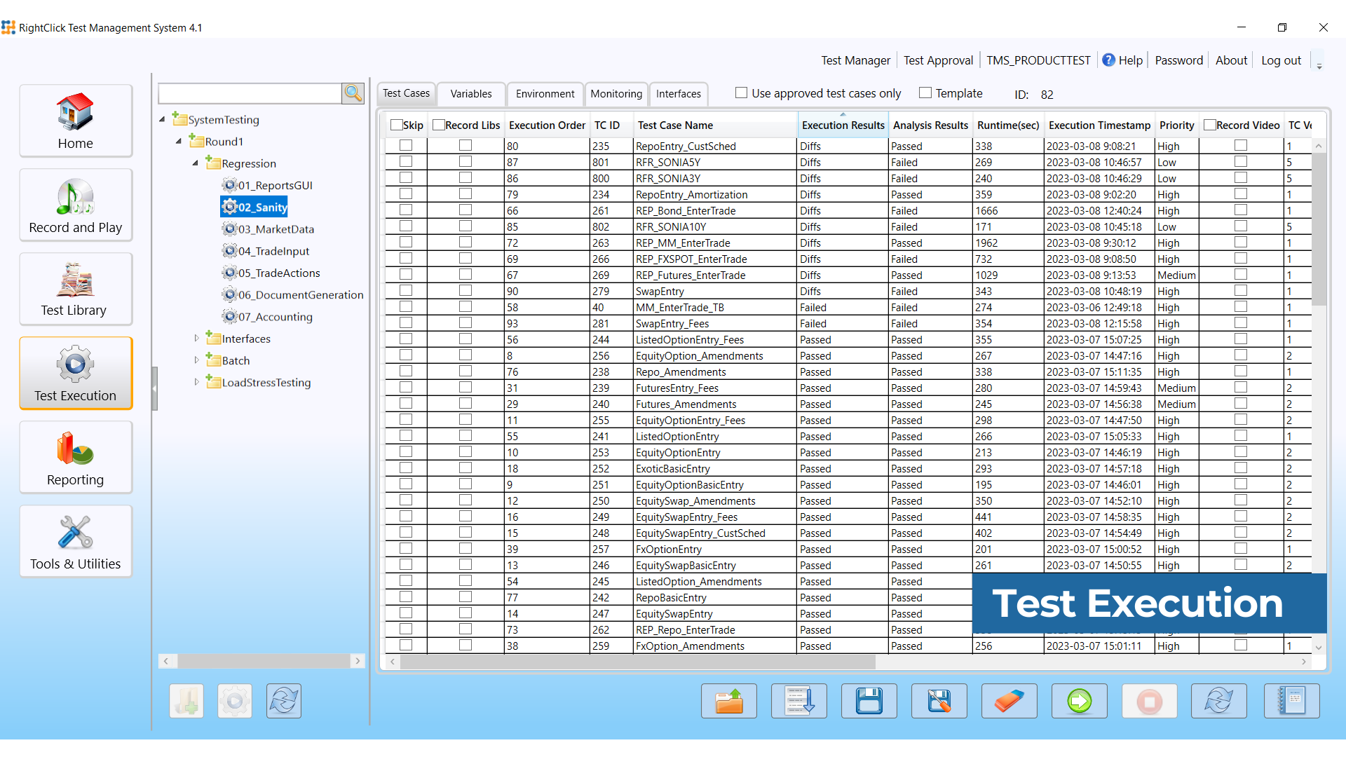
Task: Enable Use approved test cases only
Action: pyautogui.click(x=741, y=92)
